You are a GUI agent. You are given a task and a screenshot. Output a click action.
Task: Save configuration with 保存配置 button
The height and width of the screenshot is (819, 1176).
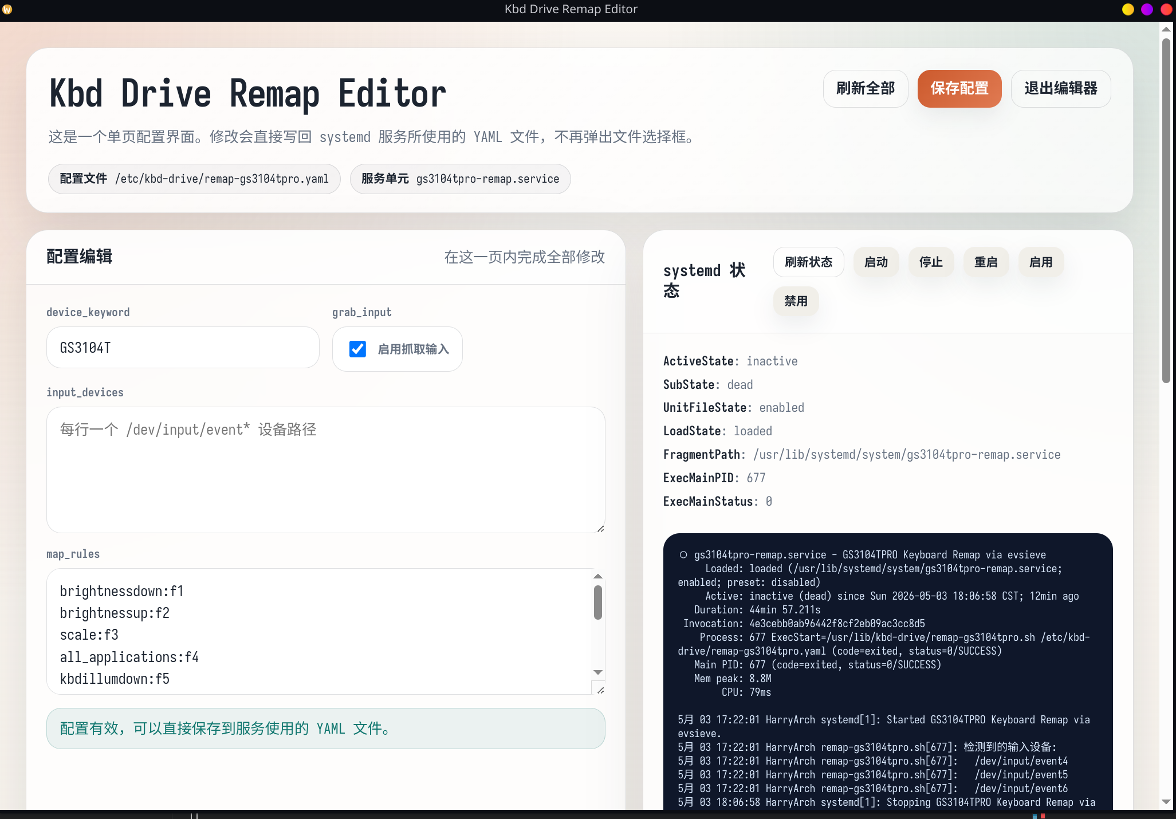pyautogui.click(x=959, y=88)
